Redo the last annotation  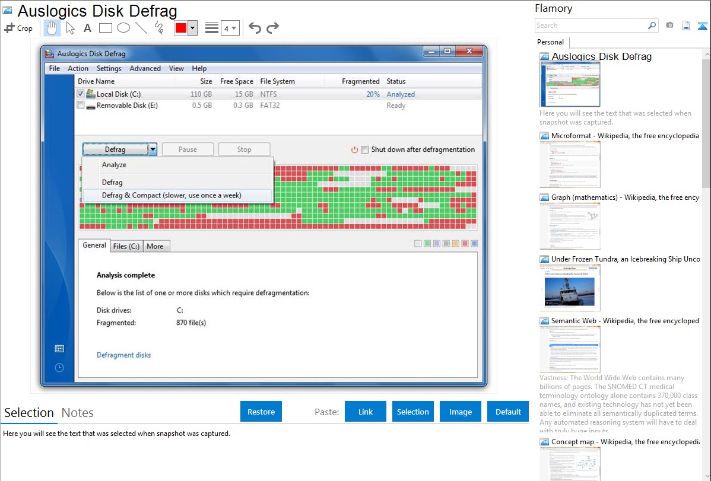[272, 28]
